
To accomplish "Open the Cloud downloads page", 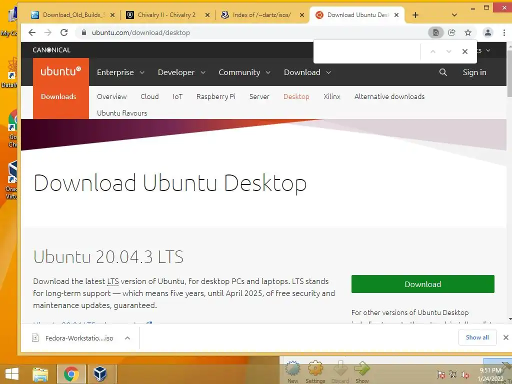I will (x=149, y=96).
